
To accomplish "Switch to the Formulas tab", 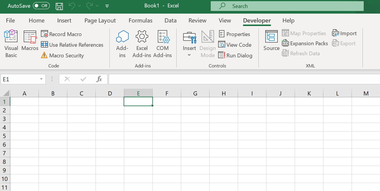I will tap(140, 20).
